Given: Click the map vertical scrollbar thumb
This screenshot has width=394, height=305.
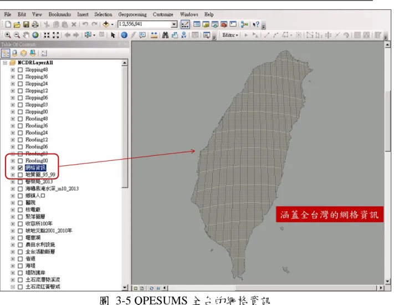Looking at the screenshot, I should 388,121.
